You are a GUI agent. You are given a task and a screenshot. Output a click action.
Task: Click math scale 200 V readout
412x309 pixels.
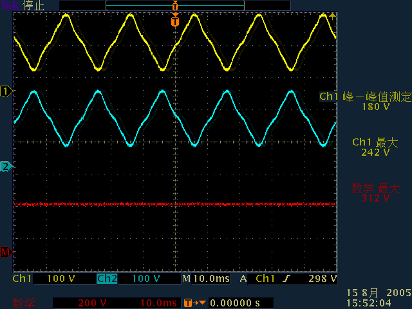coord(92,303)
